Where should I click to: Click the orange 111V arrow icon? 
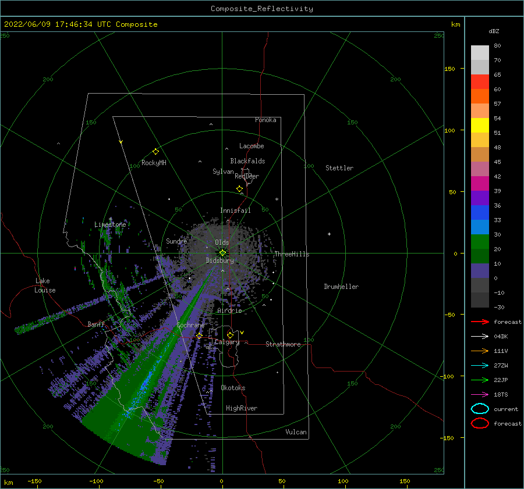pyautogui.click(x=480, y=351)
